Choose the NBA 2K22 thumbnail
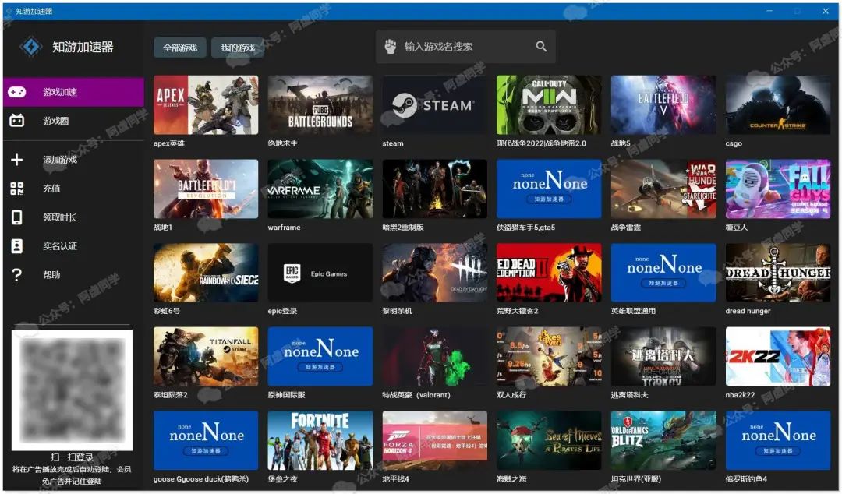Screen dimensions: 842x494 pos(777,357)
